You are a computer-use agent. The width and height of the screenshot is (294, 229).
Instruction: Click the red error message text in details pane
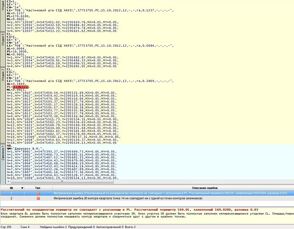[129, 209]
